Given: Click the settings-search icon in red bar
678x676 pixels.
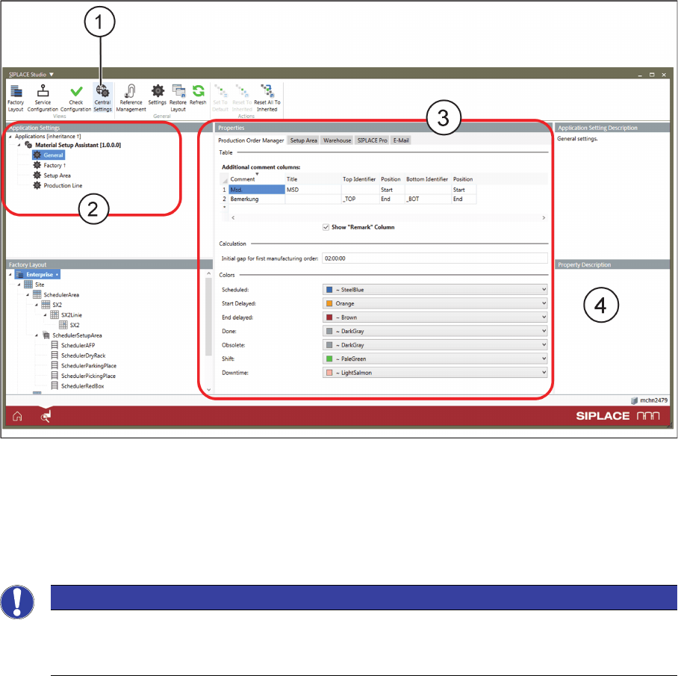Looking at the screenshot, I should (x=46, y=417).
